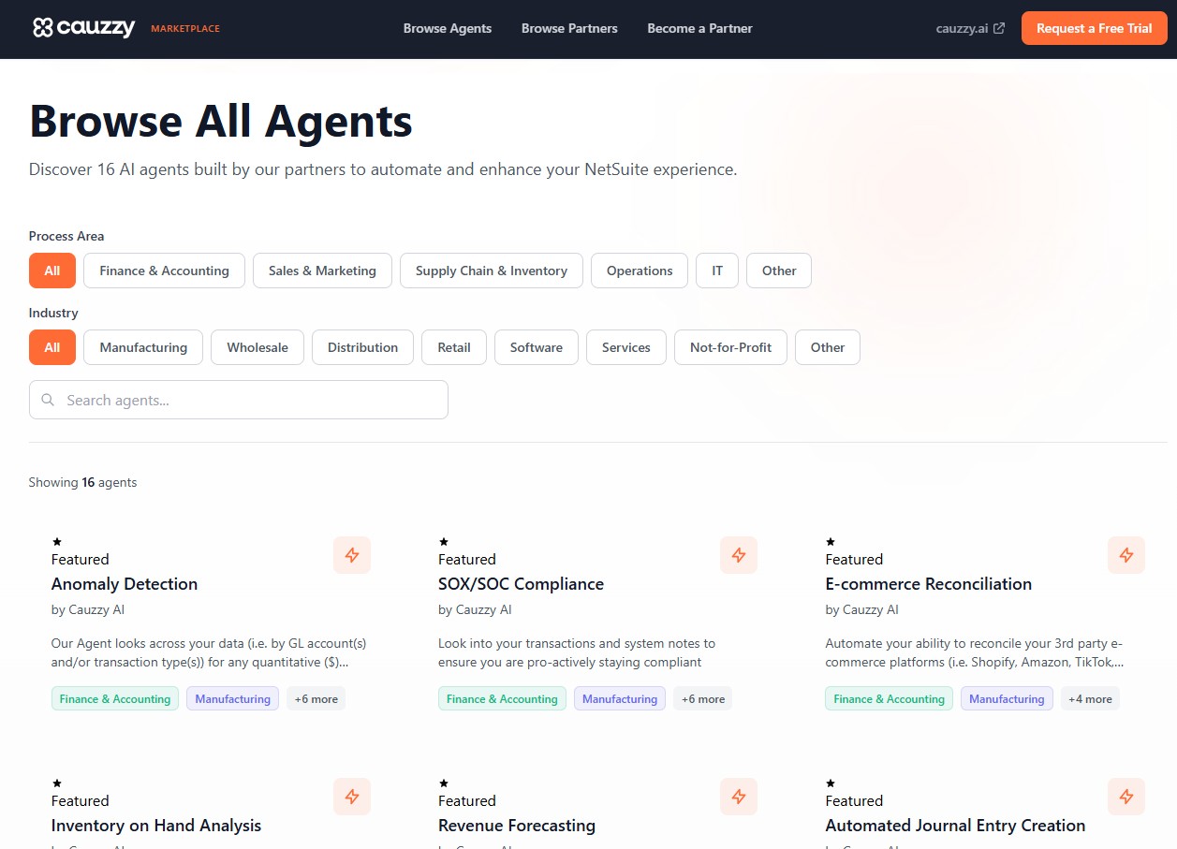Expand +6 more tags on Anomaly Detection
Viewport: 1177px width, 849px height.
[316, 698]
